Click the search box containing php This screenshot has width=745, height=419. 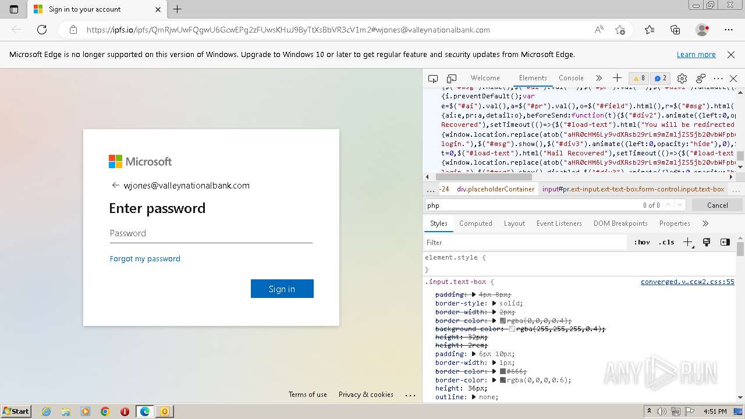(x=533, y=205)
